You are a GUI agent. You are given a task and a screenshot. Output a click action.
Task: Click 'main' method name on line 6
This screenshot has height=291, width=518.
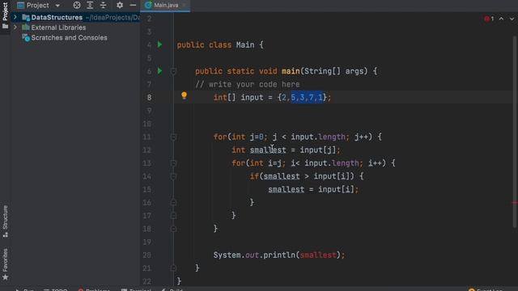pos(291,71)
